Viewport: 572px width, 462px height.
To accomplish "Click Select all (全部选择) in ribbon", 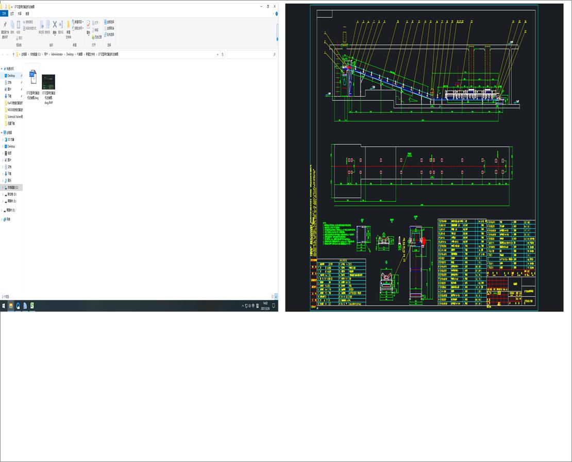I will pos(109,22).
